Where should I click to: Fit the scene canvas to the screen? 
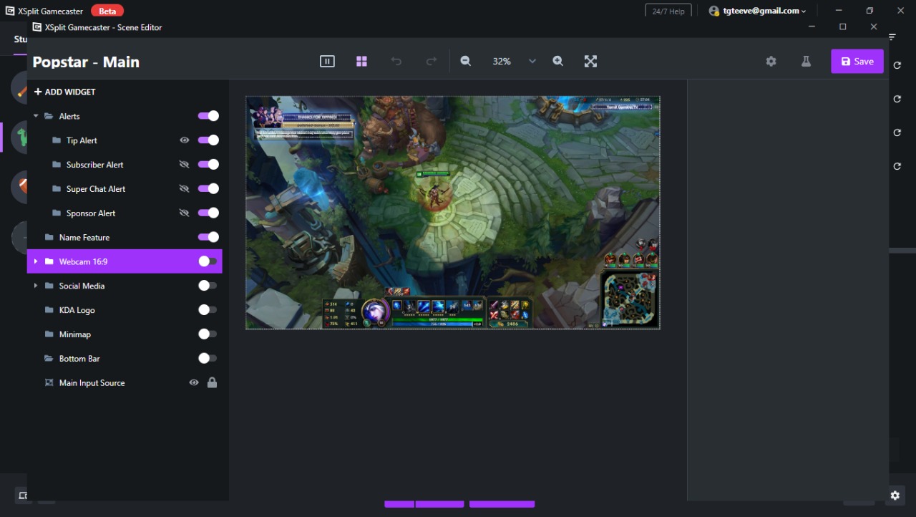590,62
